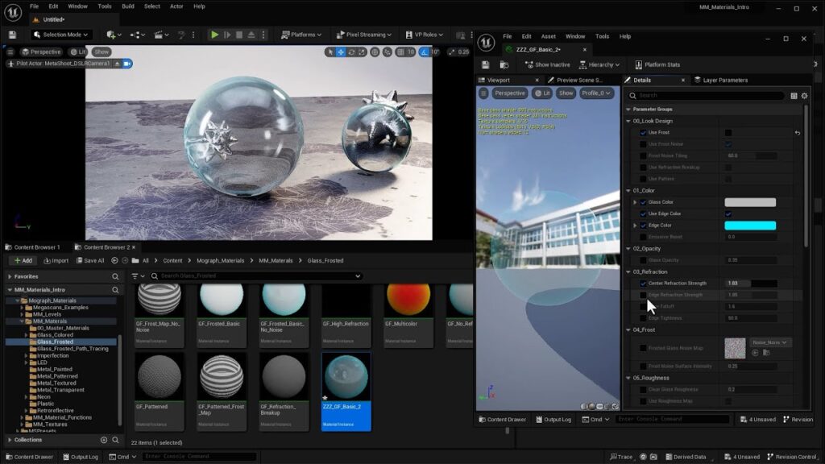Open the Cinematics clapperboard tool

point(160,35)
